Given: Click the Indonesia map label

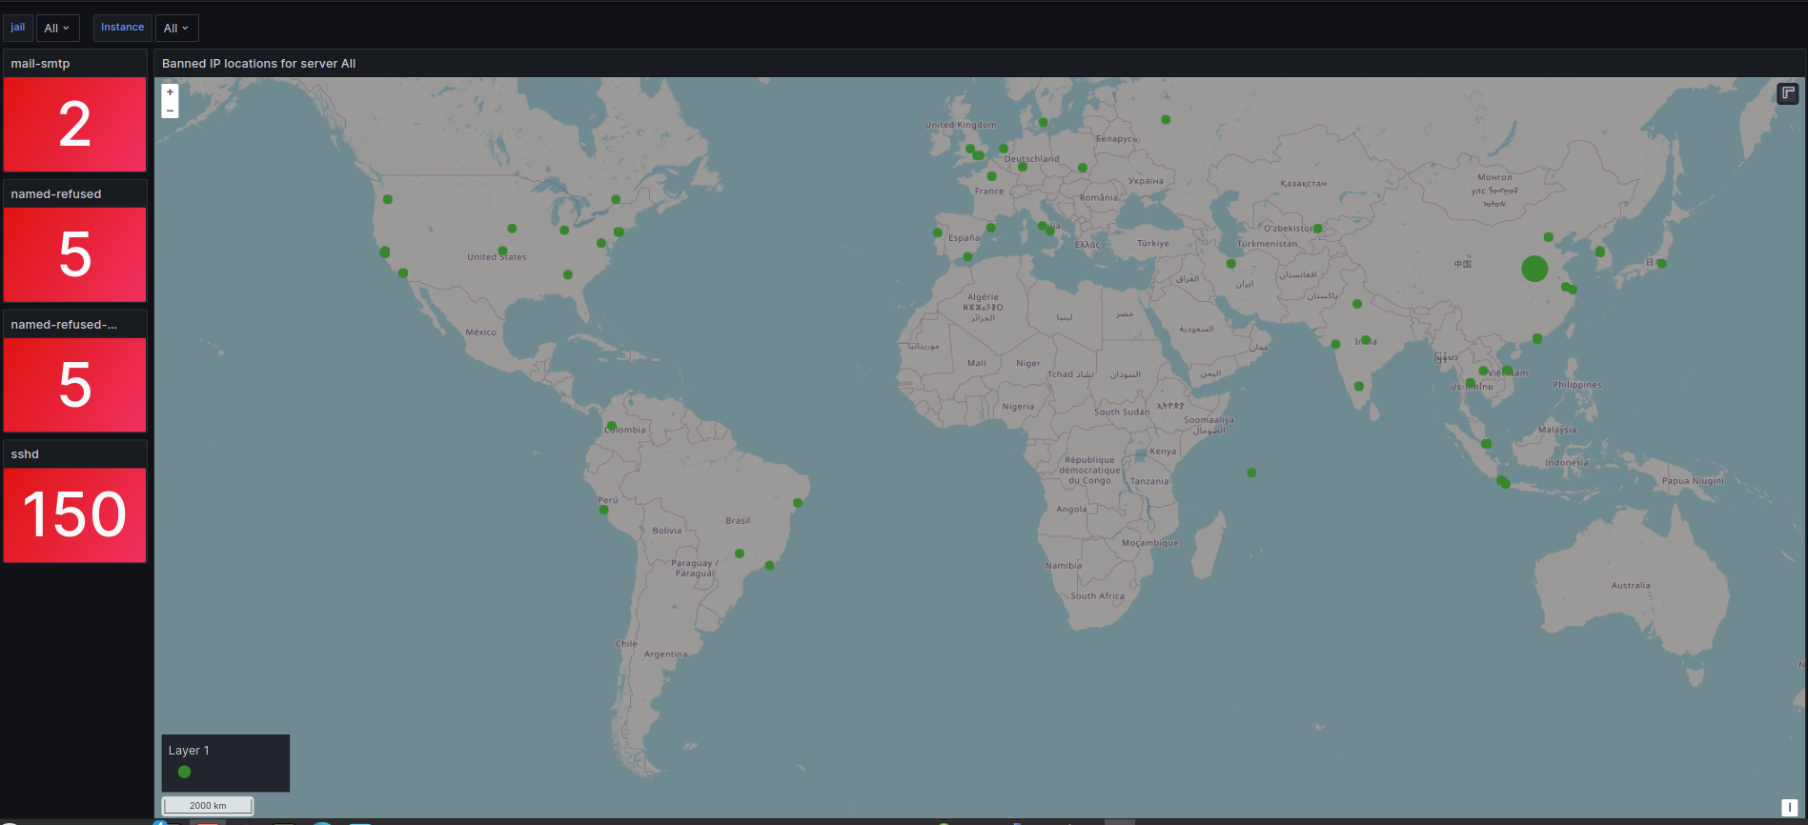Looking at the screenshot, I should (x=1567, y=463).
